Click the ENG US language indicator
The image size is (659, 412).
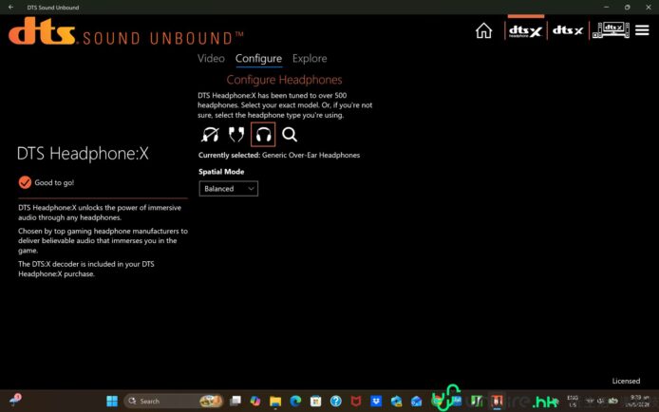click(573, 401)
